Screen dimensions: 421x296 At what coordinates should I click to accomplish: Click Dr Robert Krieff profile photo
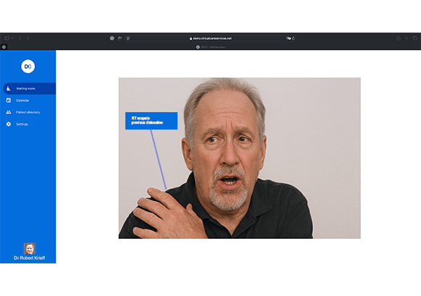tap(29, 248)
